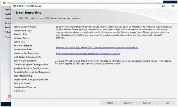Select License Terms step
Image resolution: width=178 pixels, height=107 pixels.
click(22, 38)
